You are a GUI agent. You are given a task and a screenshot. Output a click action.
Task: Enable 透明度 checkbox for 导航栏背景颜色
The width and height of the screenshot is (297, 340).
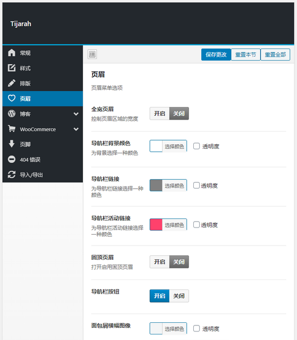[196, 146]
